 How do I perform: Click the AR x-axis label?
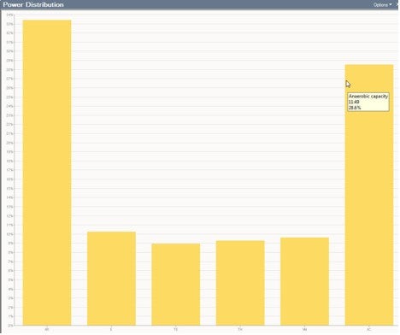point(47,329)
